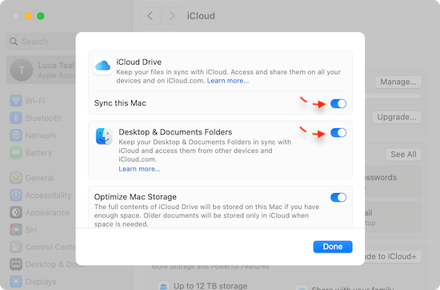
Task: Click the Battery sidebar icon
Action: tap(16, 152)
